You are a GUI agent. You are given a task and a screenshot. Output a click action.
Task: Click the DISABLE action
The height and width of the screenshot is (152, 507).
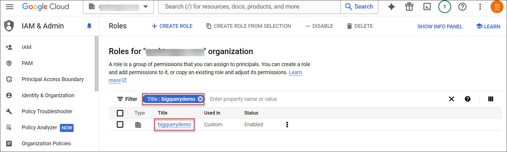click(x=319, y=26)
